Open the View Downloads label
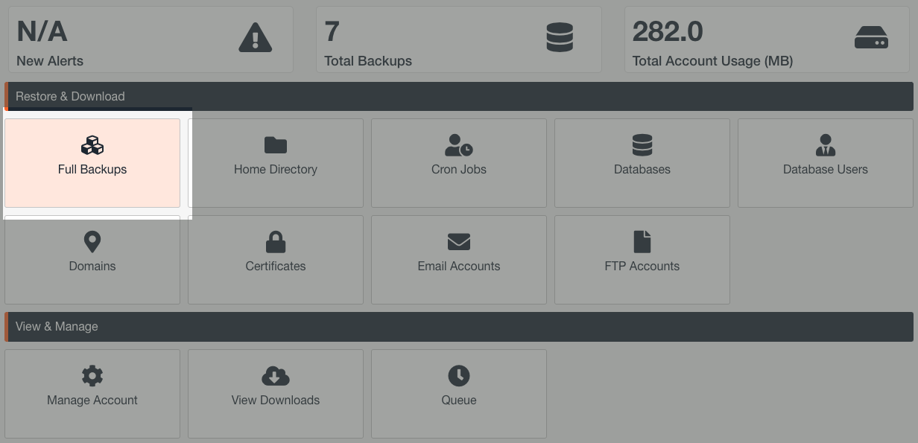Screen dimensions: 918x443 pos(276,400)
